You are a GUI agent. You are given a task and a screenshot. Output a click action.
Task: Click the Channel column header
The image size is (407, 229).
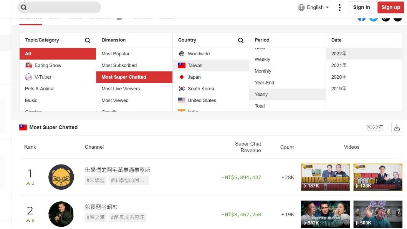pyautogui.click(x=94, y=147)
